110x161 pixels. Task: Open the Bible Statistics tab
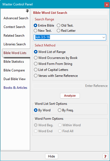coord(14,62)
